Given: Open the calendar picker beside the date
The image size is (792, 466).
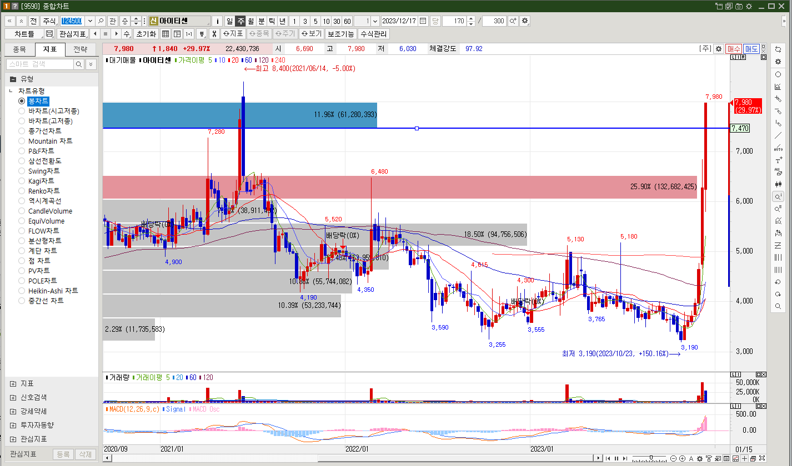Looking at the screenshot, I should (423, 21).
